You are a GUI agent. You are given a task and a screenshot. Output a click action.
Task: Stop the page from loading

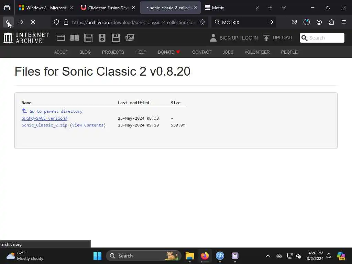33,22
